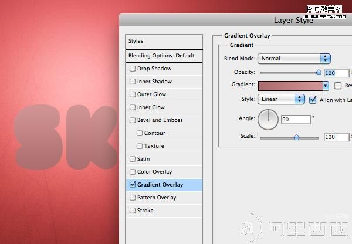Open the gradient picker arrow

coord(326,86)
